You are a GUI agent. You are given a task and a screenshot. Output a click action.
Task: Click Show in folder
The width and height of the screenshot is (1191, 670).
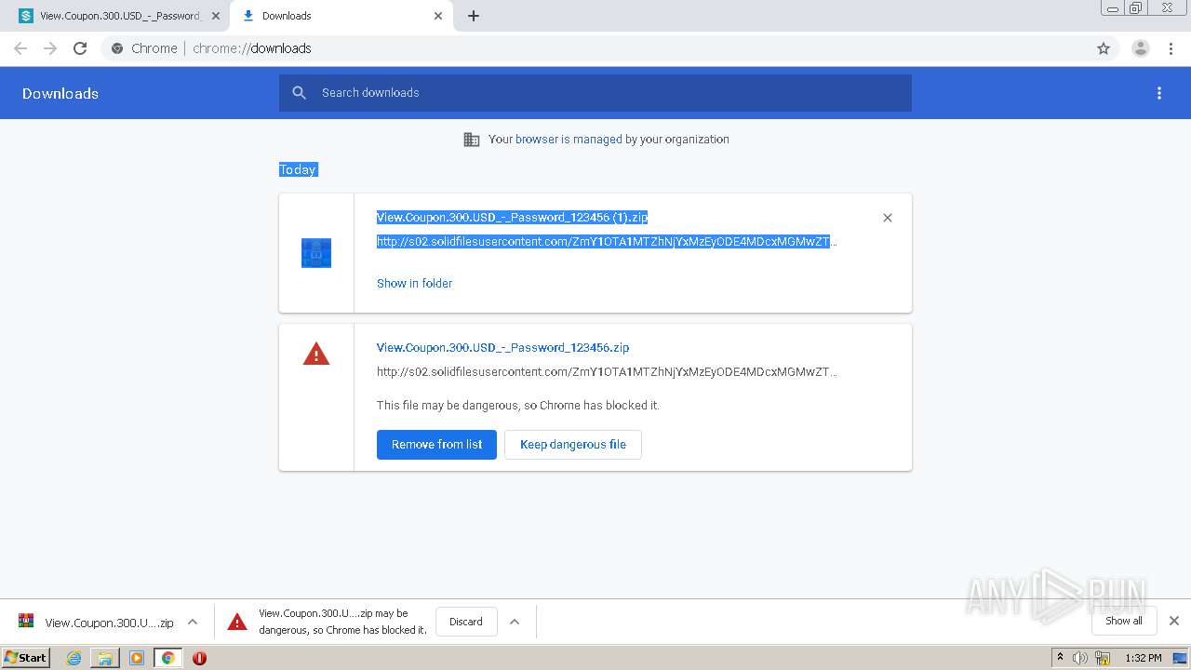414,283
